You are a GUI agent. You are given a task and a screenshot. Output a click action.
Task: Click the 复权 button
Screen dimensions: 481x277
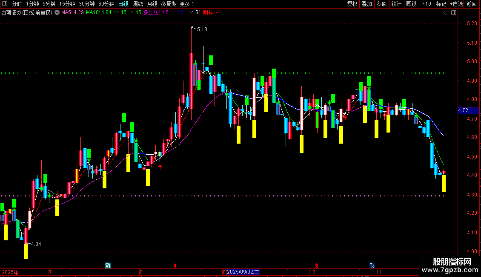pyautogui.click(x=352, y=4)
